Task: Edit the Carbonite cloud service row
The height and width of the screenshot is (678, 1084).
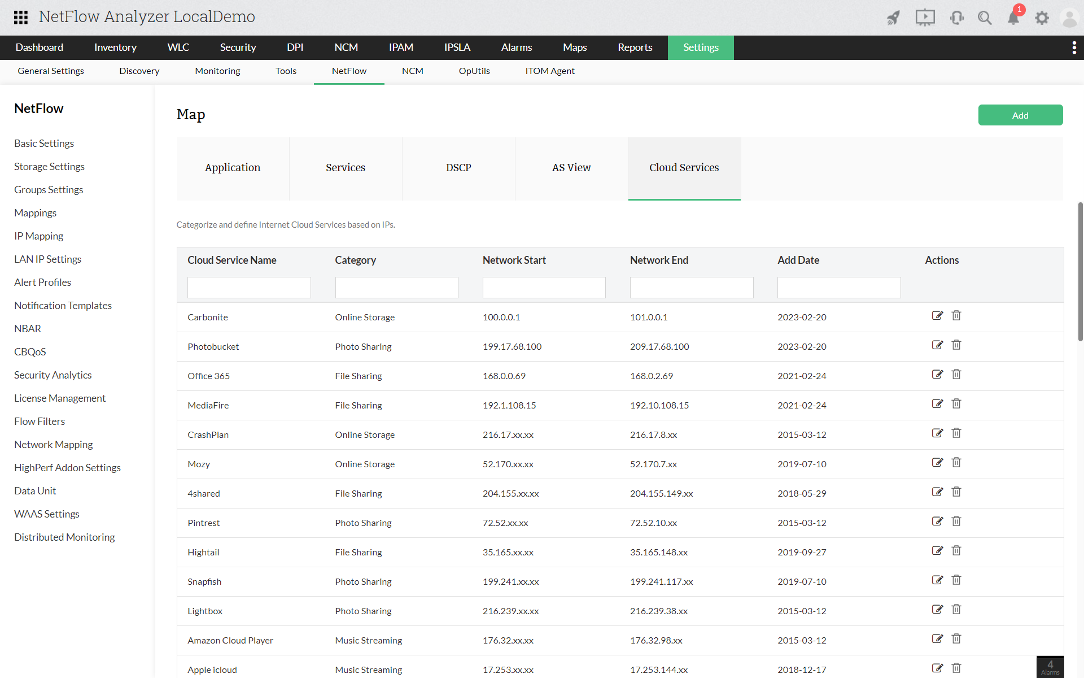Action: point(937,316)
